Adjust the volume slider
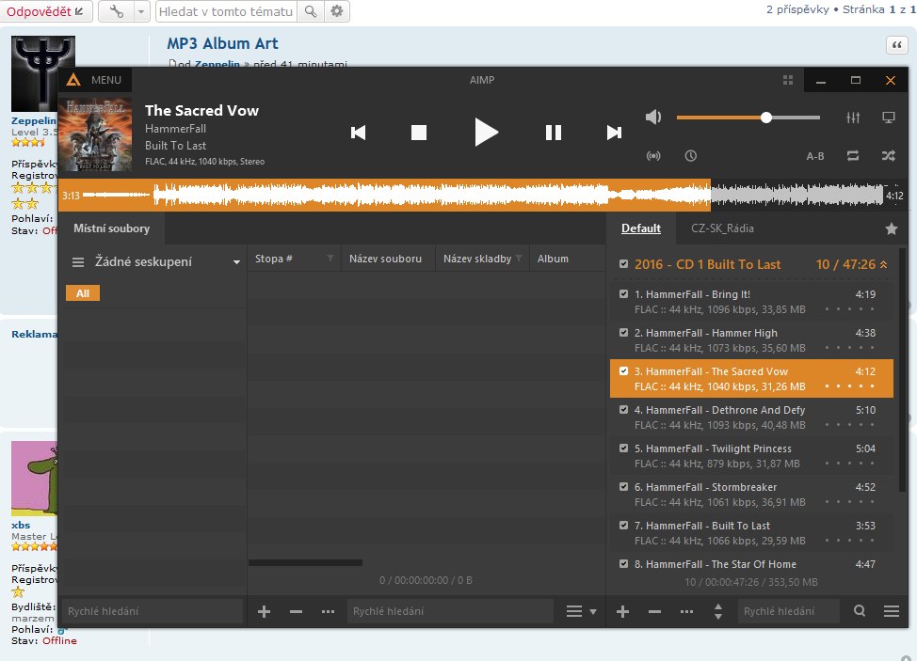The image size is (917, 661). tap(748, 118)
